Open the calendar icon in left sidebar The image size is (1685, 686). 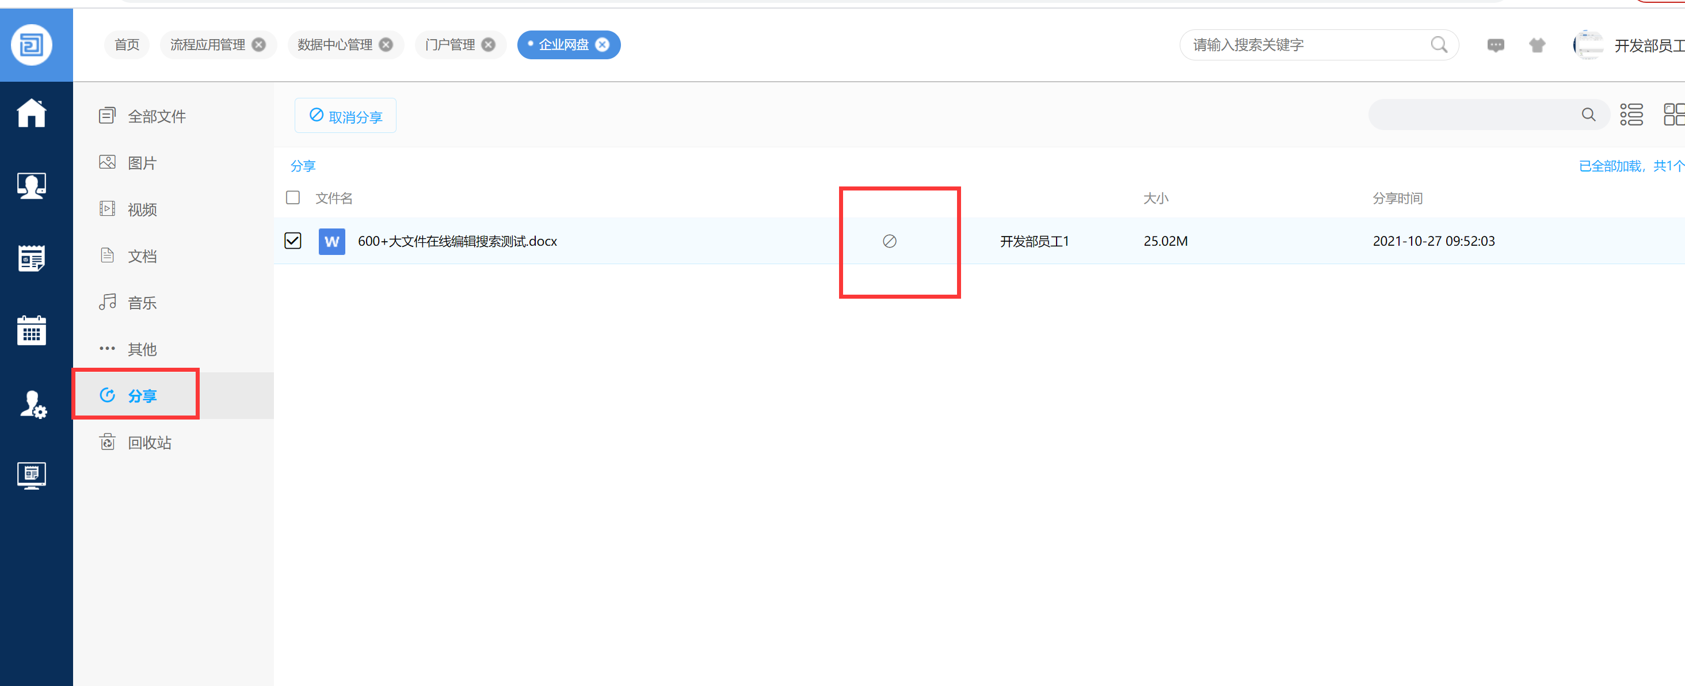tap(31, 330)
